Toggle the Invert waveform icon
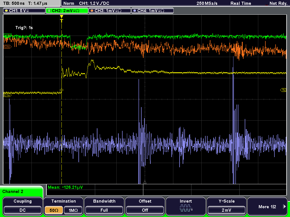 186,208
